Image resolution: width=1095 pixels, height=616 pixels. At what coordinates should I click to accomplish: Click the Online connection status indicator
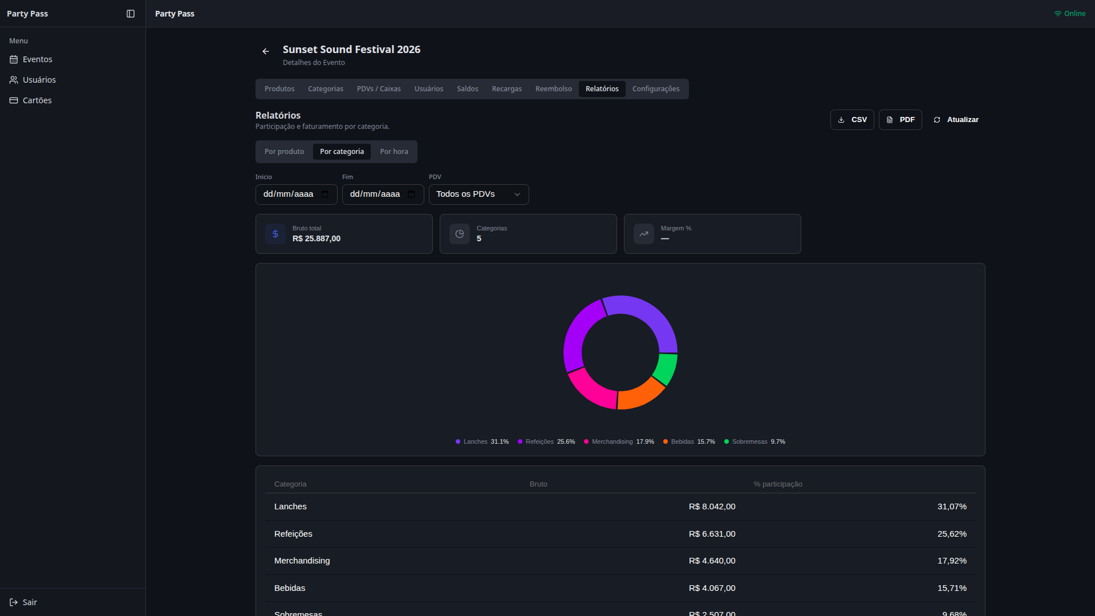pos(1070,14)
